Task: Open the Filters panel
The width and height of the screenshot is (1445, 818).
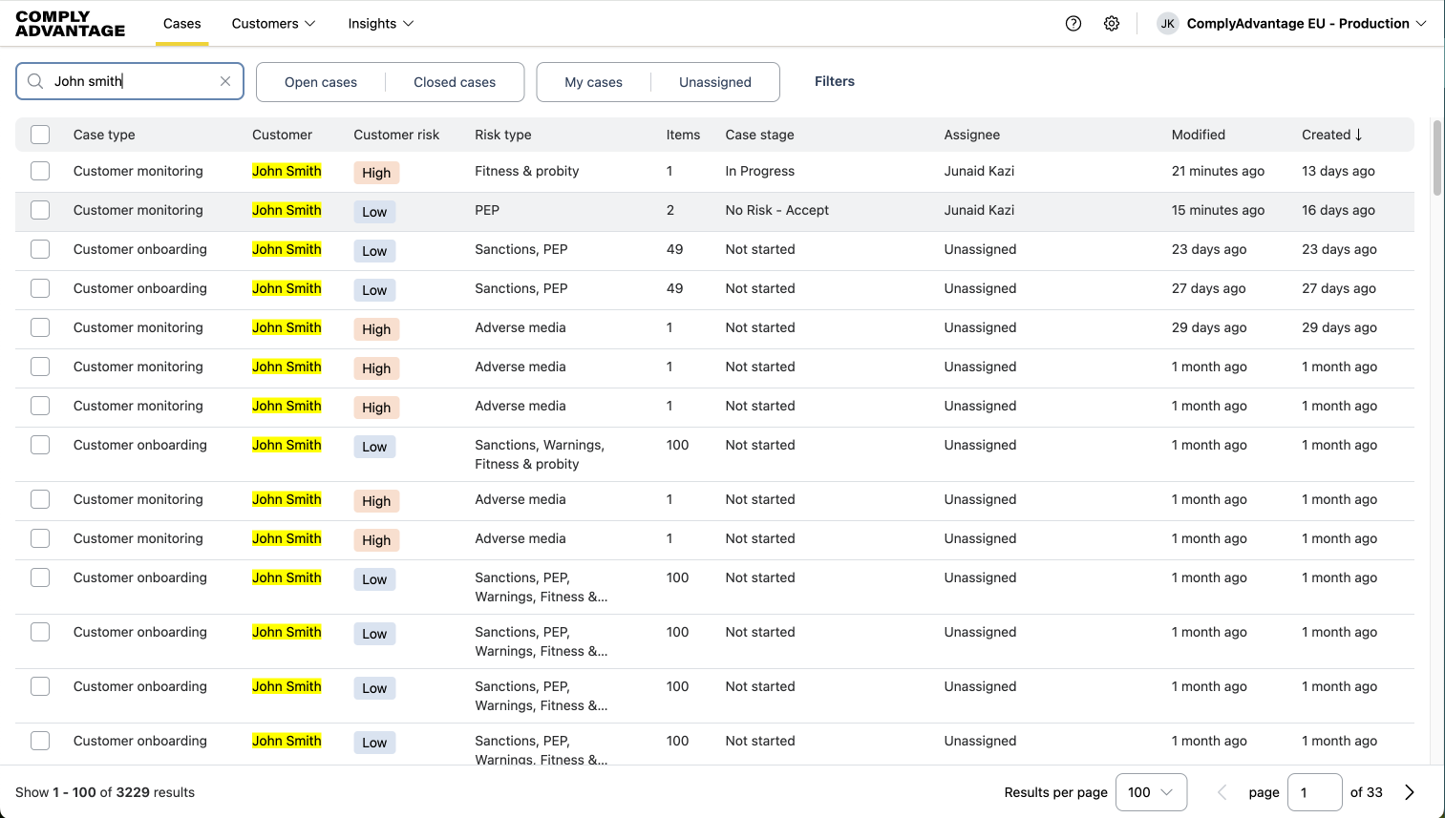Action: (x=834, y=81)
